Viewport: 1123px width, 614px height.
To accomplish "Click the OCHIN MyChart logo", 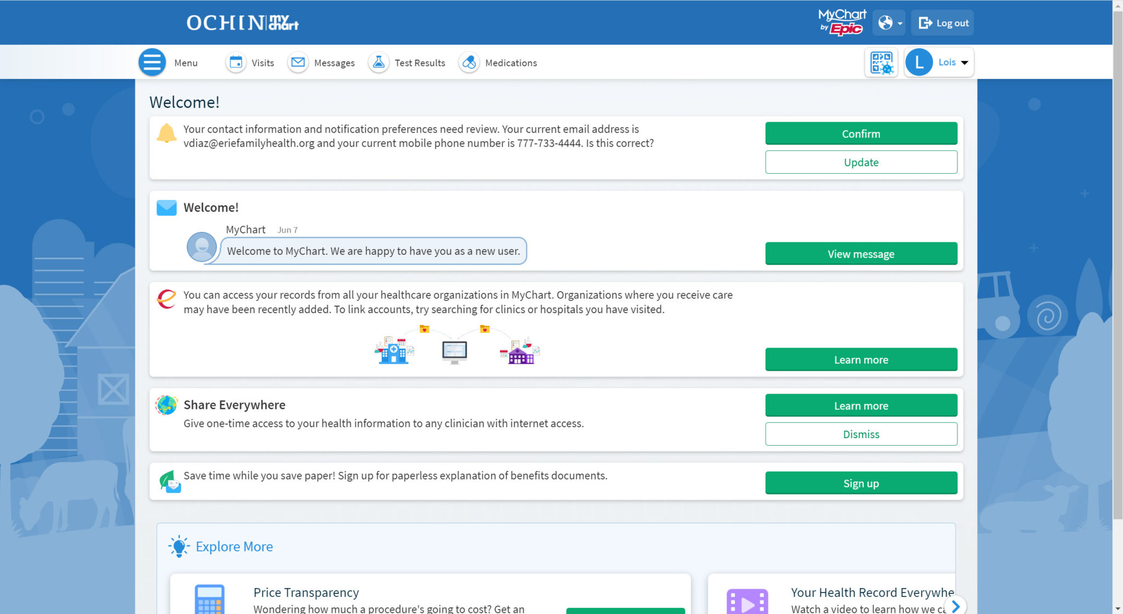I will click(242, 22).
